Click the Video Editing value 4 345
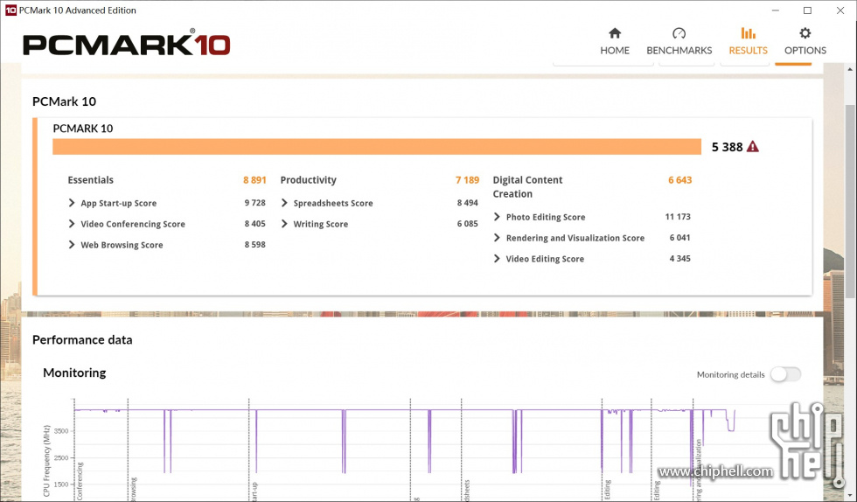Image resolution: width=857 pixels, height=502 pixels. (x=680, y=259)
